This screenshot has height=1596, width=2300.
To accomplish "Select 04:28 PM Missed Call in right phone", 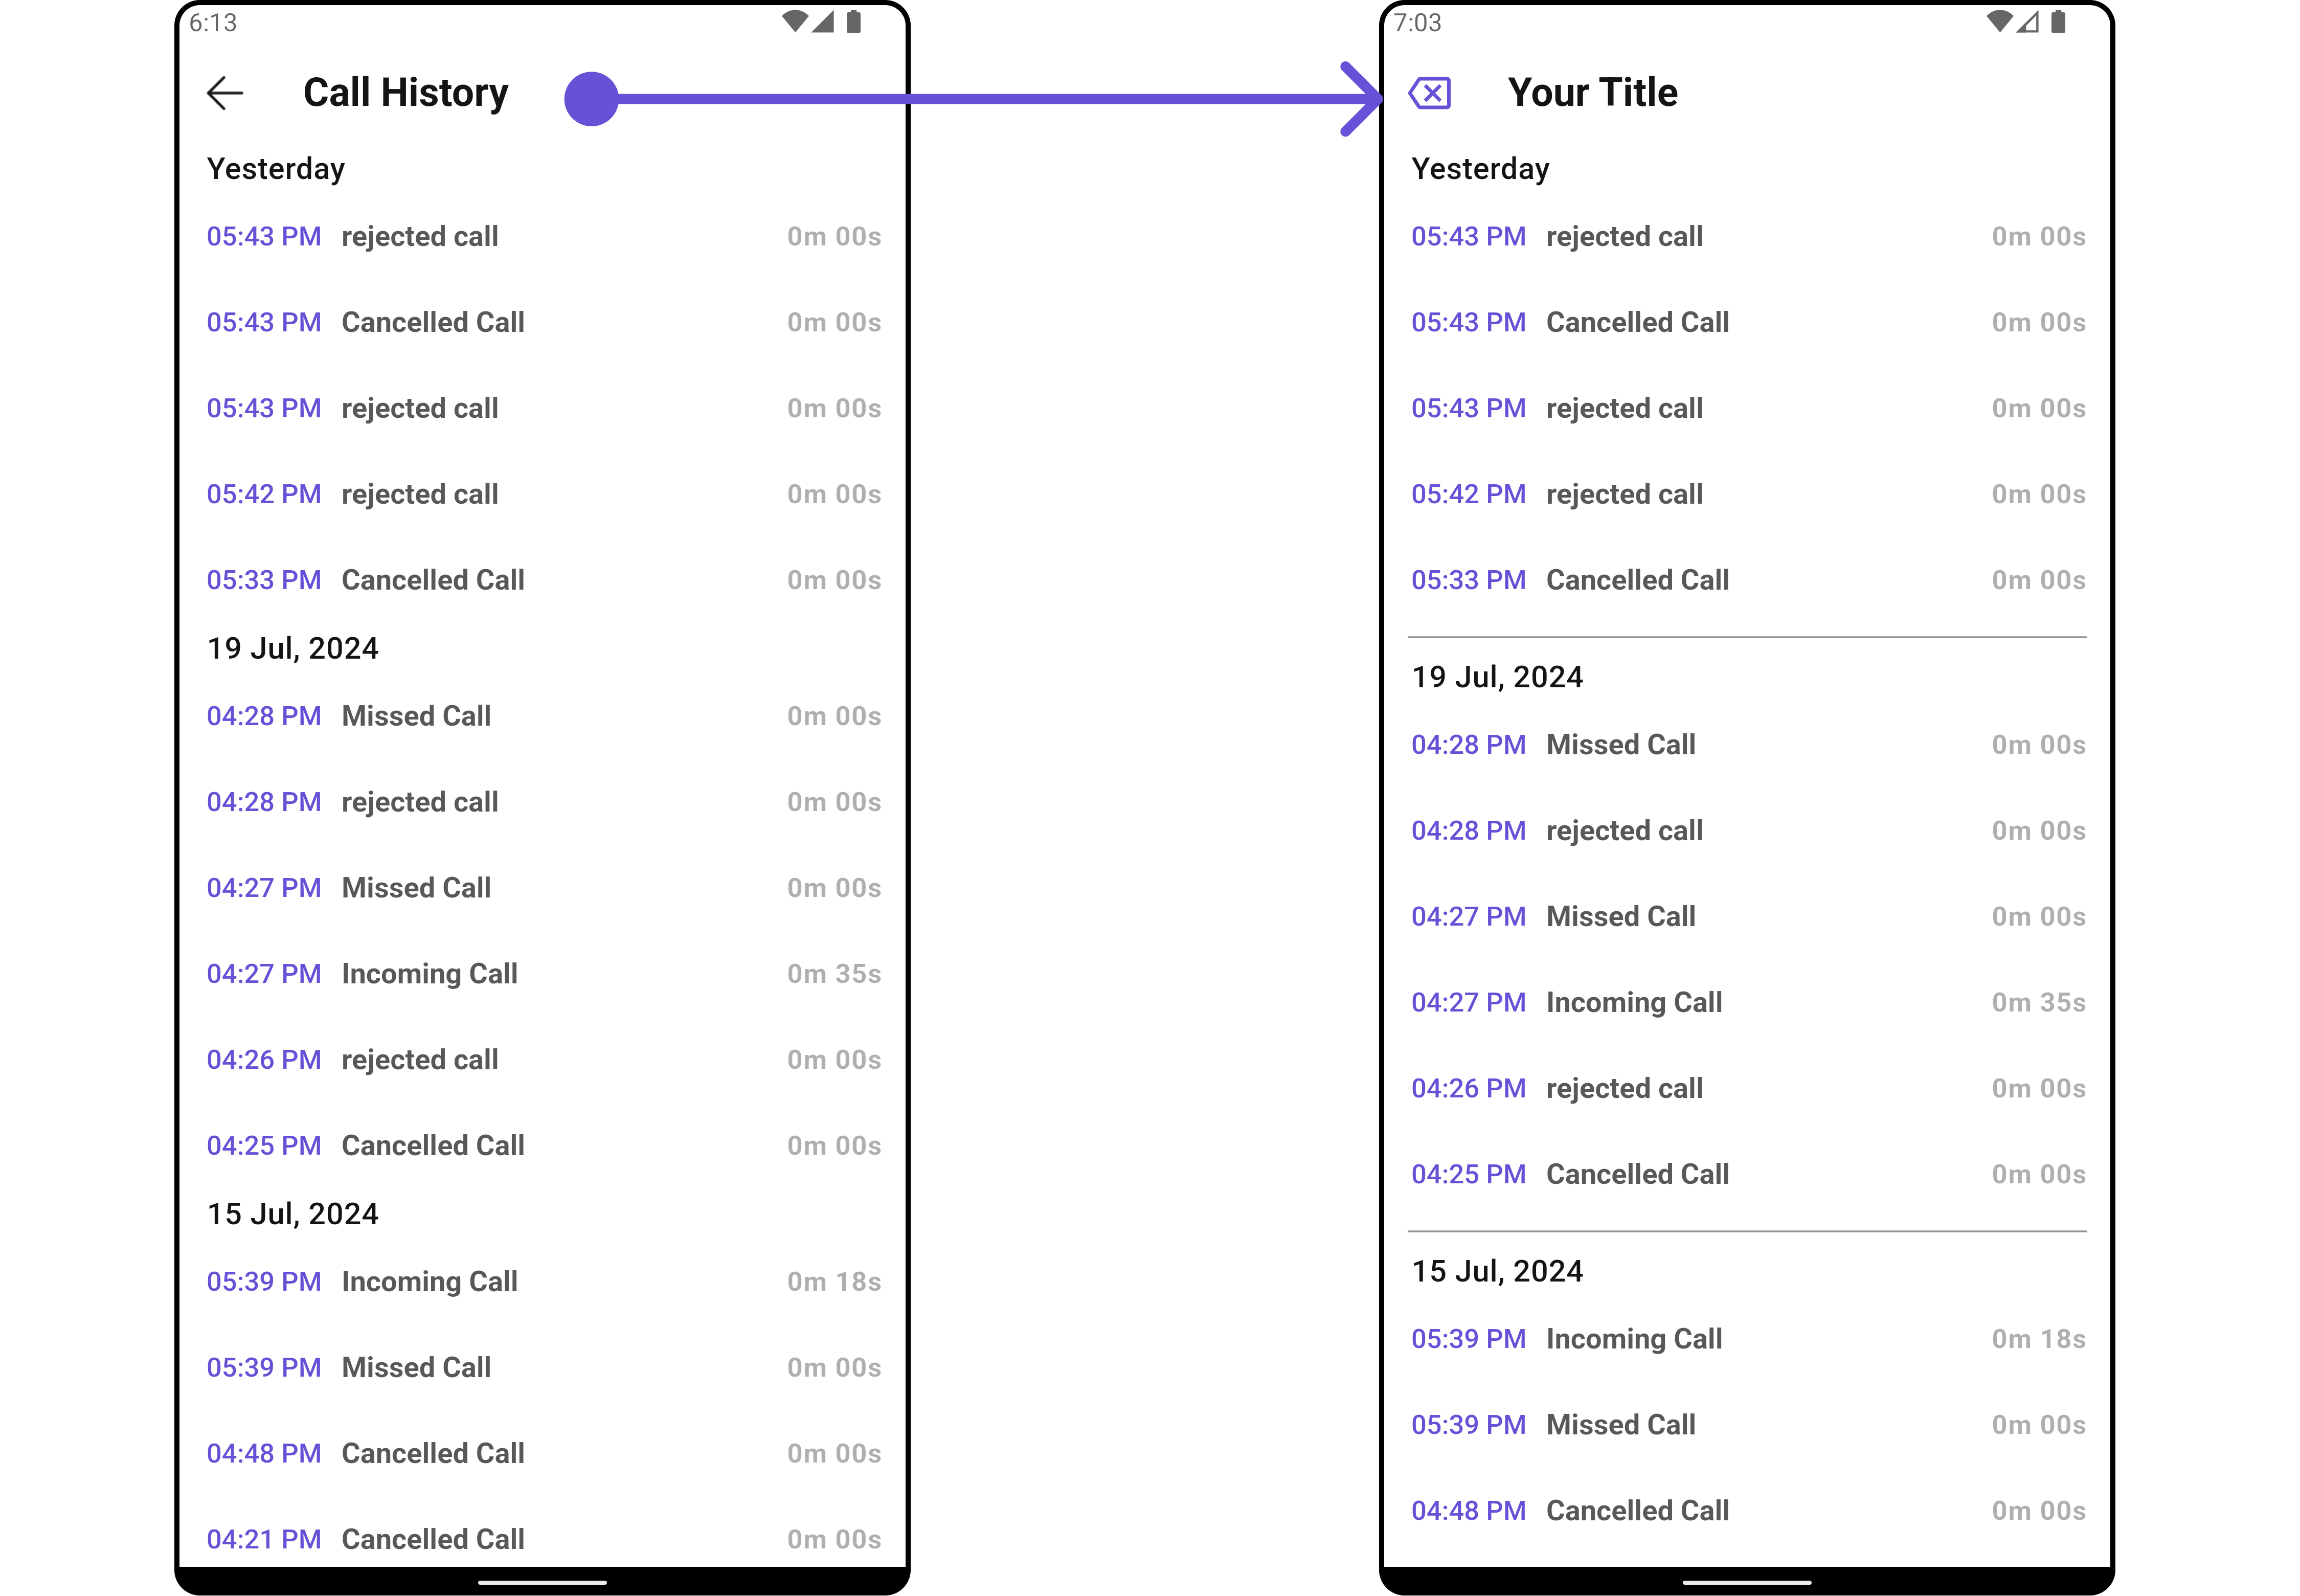I will [x=1748, y=745].
